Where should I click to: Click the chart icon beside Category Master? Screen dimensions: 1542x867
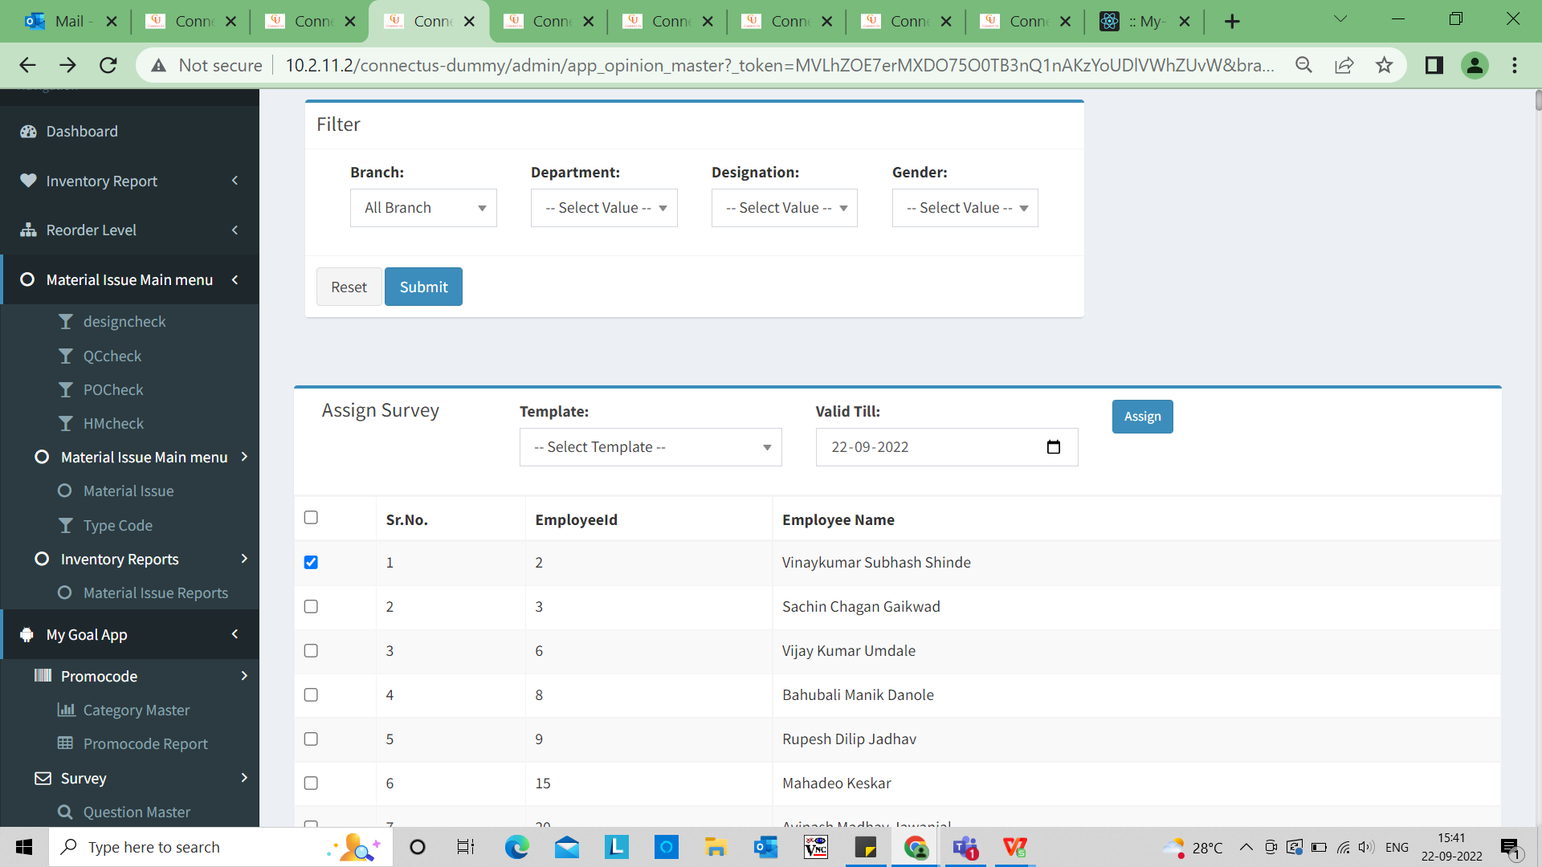[x=65, y=710]
